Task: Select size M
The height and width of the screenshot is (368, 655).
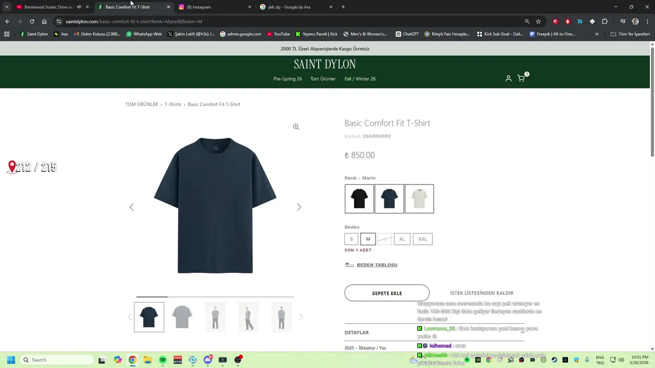Action: click(368, 239)
